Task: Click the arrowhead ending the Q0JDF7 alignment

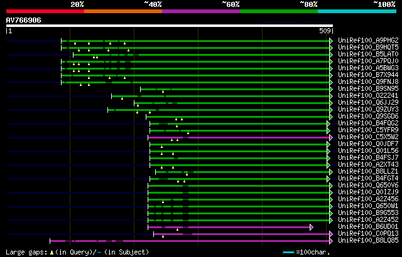Action: [x=328, y=144]
